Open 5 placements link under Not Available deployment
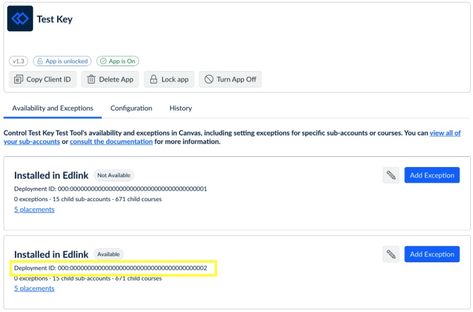Screen dimensions: 473x312 click(x=35, y=209)
